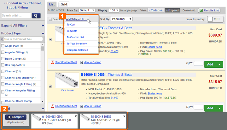227x130 pixels.
Task: Click the QTY field for A1200HS10EG
Action: point(199,63)
